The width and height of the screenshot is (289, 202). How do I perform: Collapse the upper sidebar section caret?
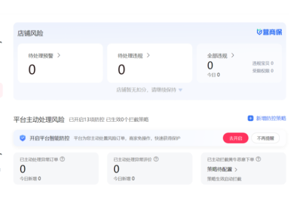click(x=1, y=42)
